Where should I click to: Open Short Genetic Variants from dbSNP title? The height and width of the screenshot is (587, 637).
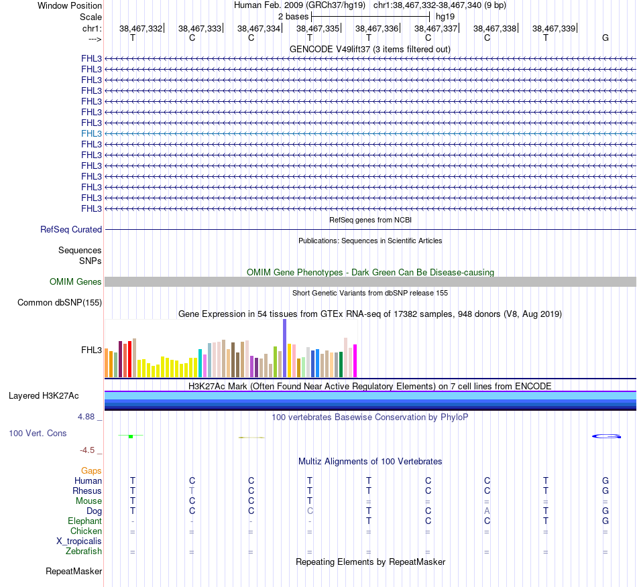click(370, 293)
